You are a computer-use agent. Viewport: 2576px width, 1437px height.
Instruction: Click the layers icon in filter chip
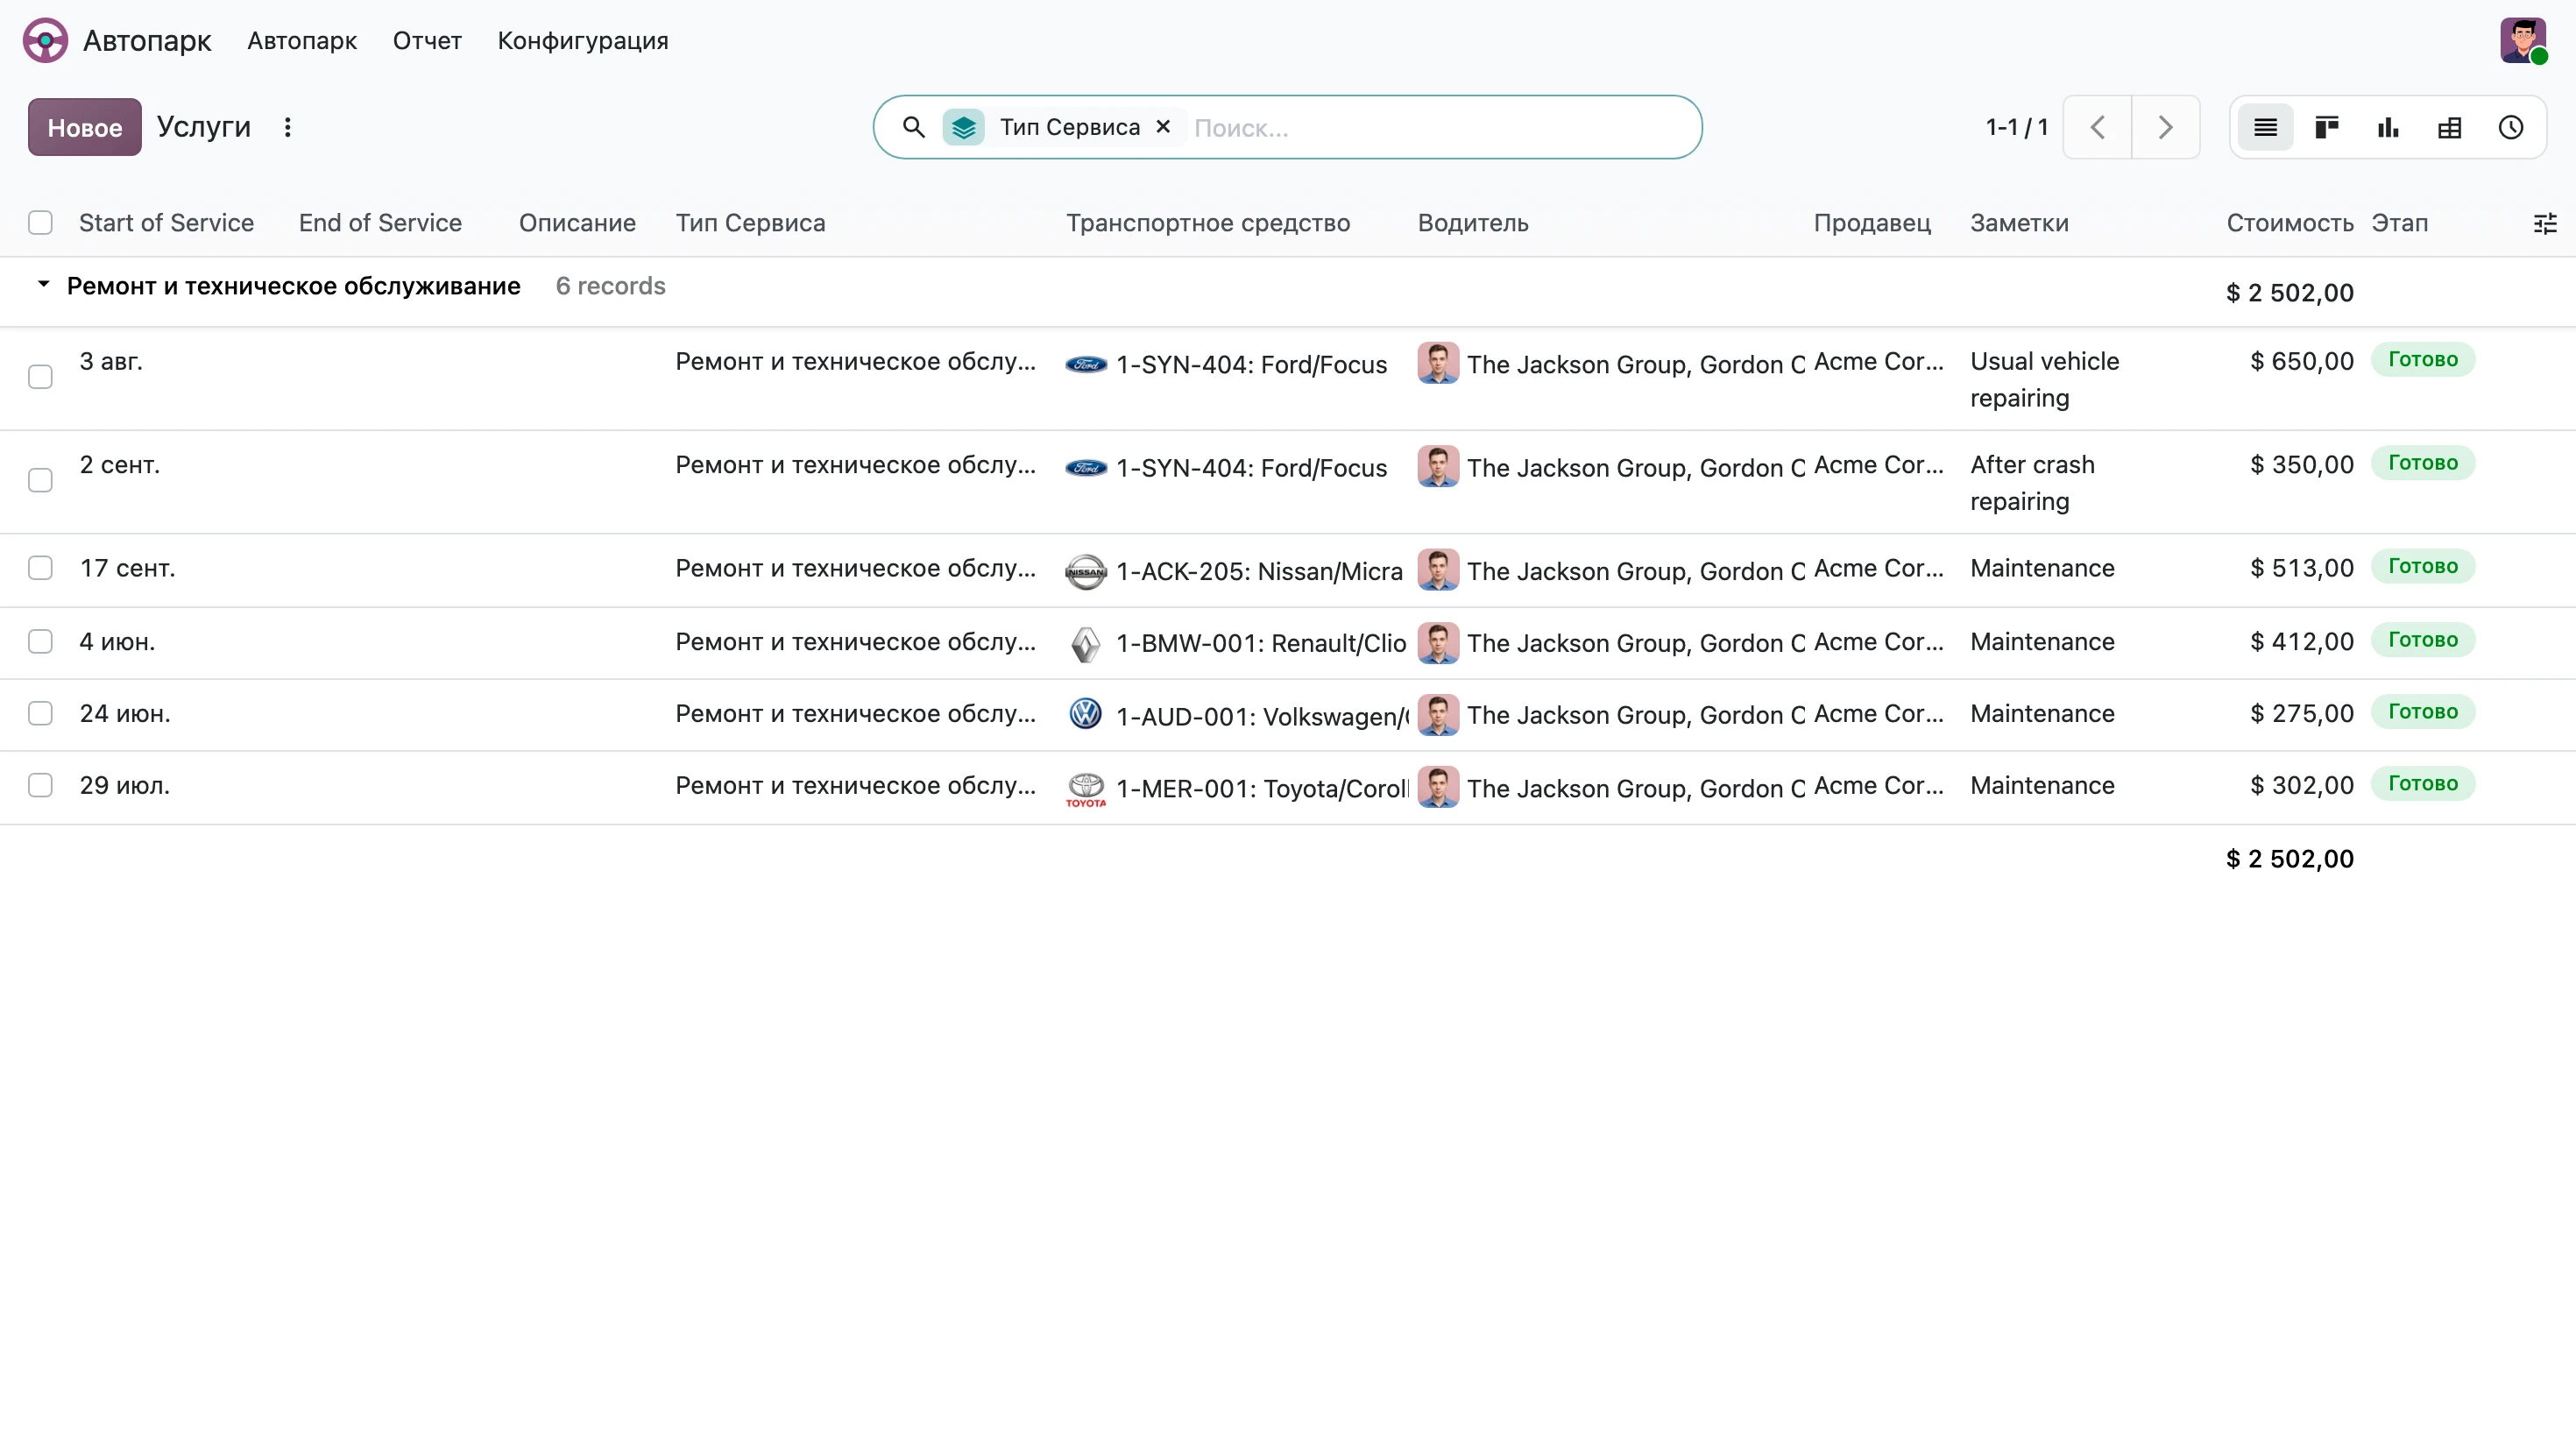[964, 127]
